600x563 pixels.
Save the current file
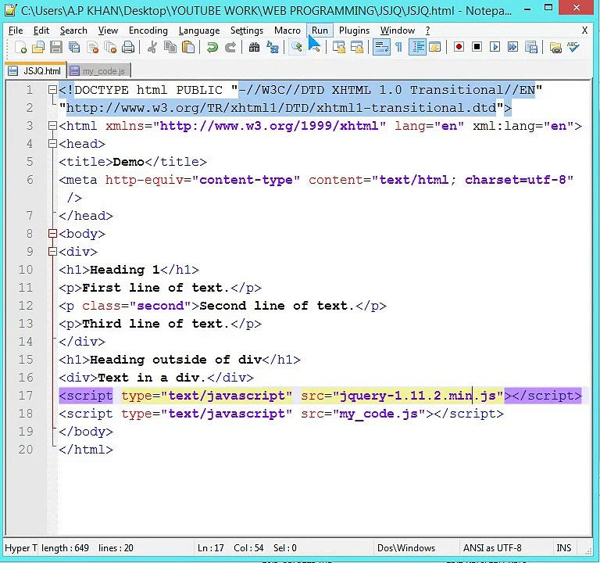coord(56,48)
